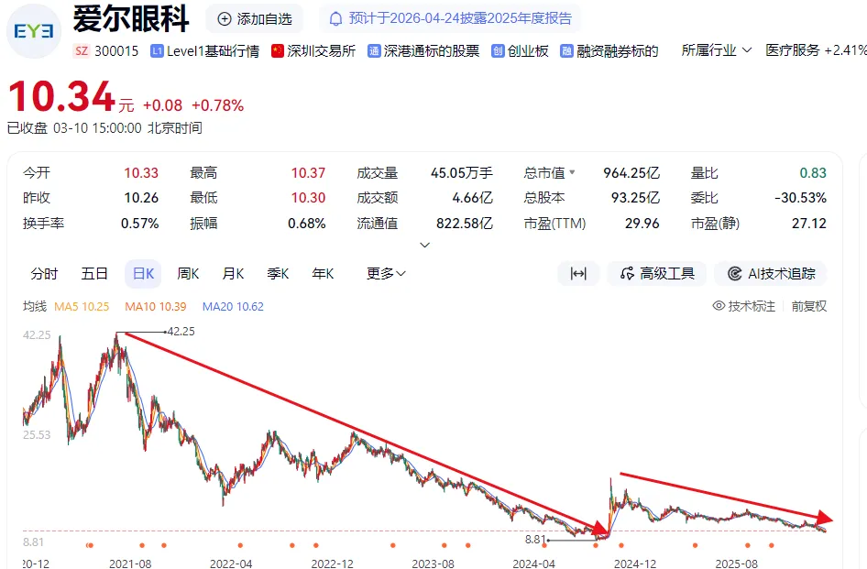Click the 深圳交易所 flag tag
The height and width of the screenshot is (569, 867).
313,51
